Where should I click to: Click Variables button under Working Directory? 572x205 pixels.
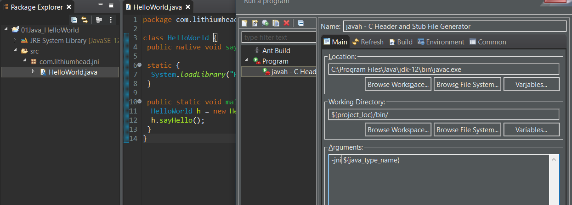(532, 129)
